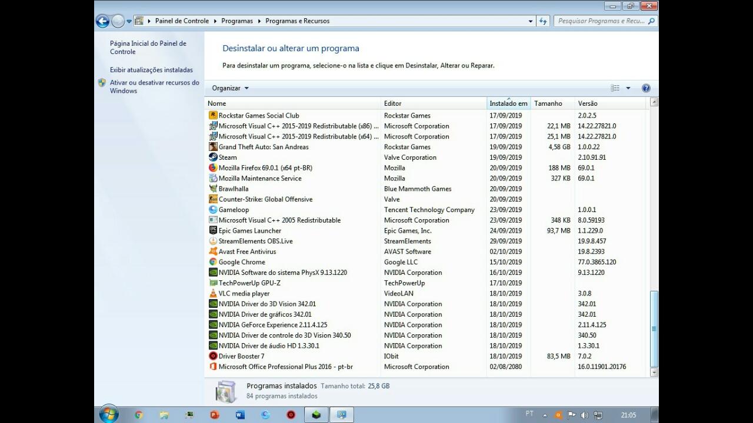This screenshot has width=753, height=423.
Task: Expand breadcrumb arrow after Painel de Controle
Action: click(215, 21)
